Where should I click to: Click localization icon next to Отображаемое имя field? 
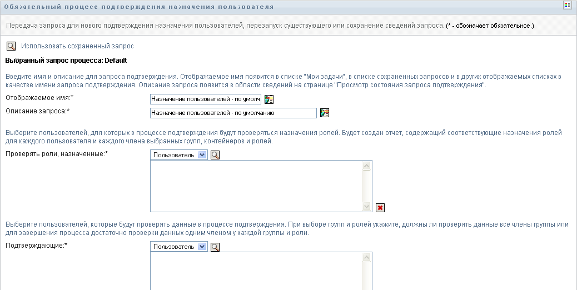(x=269, y=99)
